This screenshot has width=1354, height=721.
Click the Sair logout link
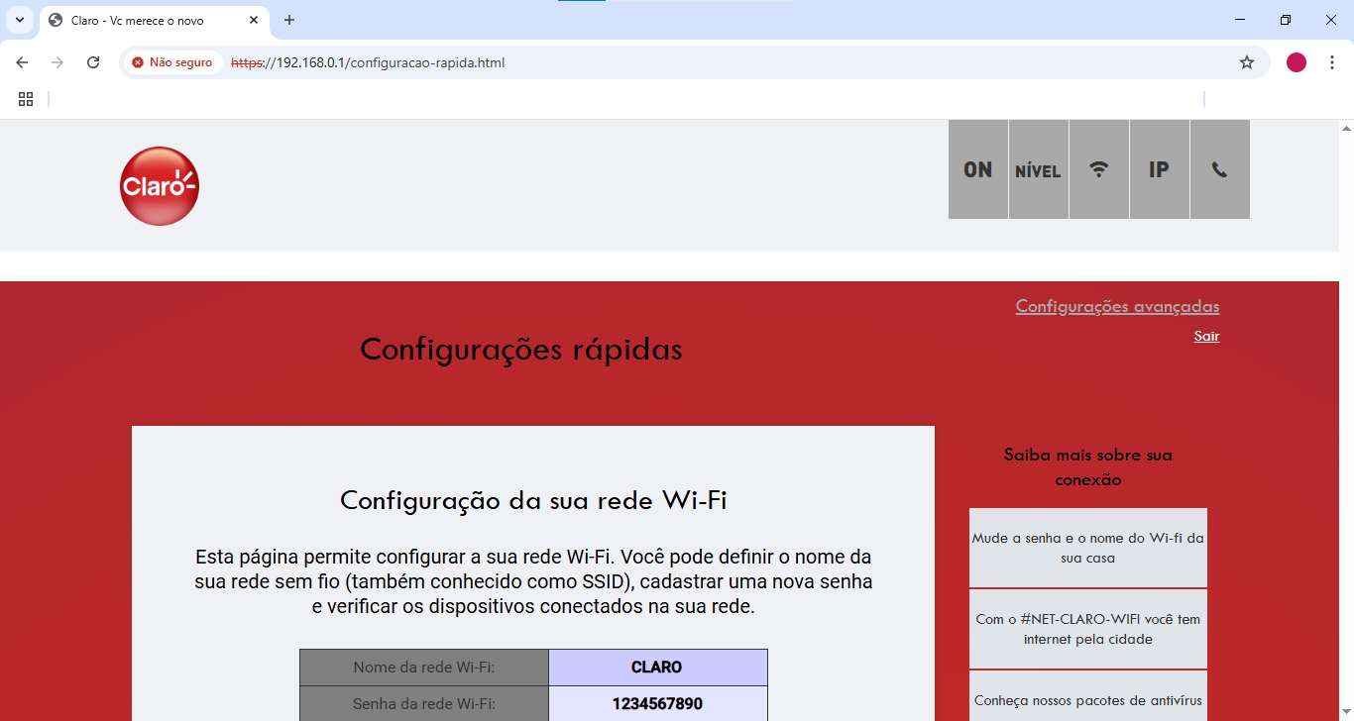coord(1206,336)
